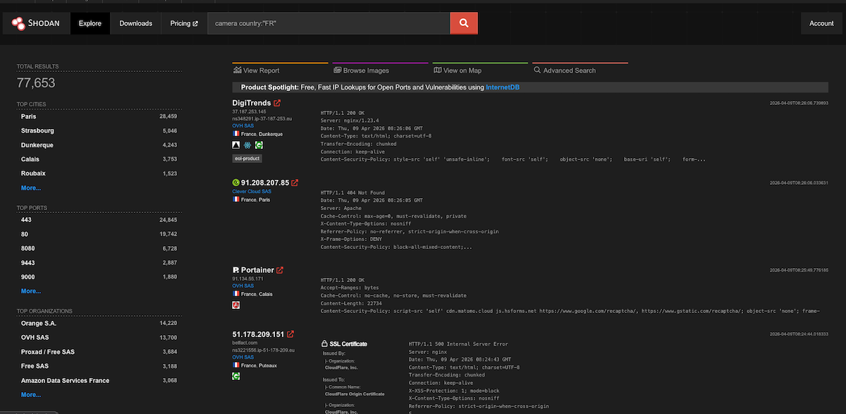
Task: Open the InternetDB link
Action: 503,87
